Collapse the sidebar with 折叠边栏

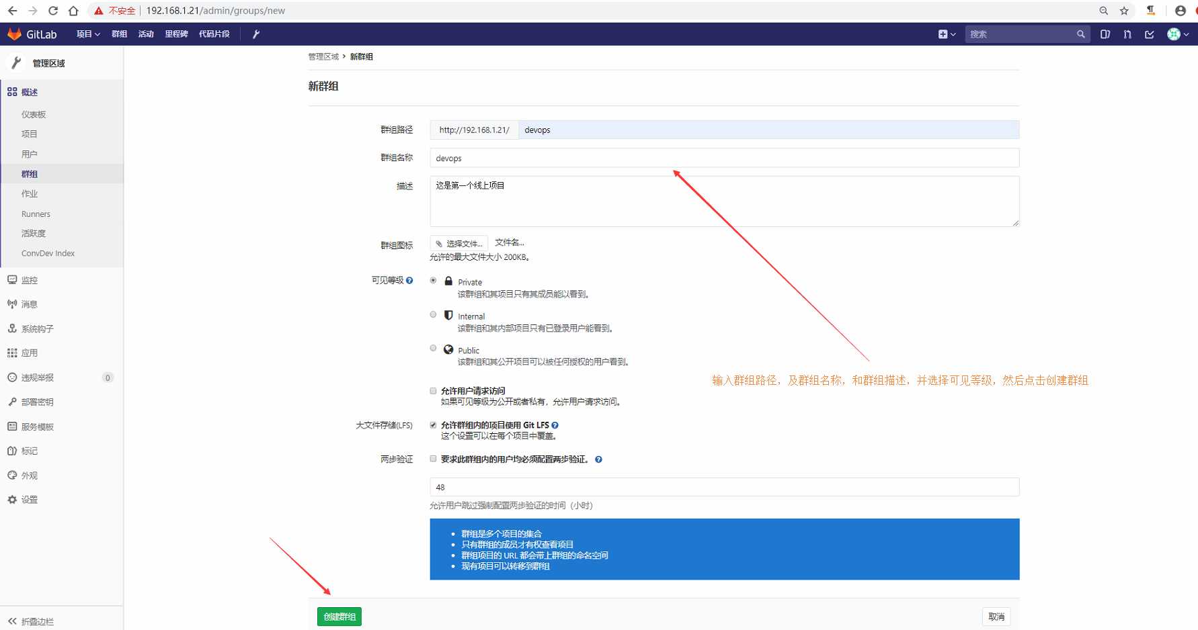click(31, 621)
